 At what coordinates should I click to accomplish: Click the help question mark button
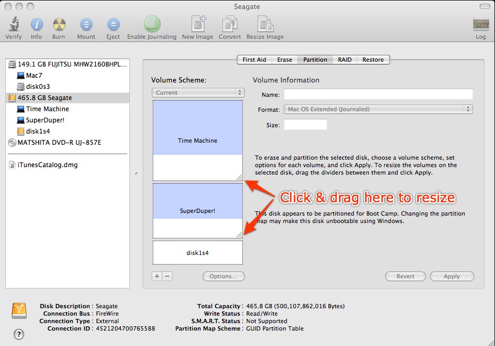[19, 334]
